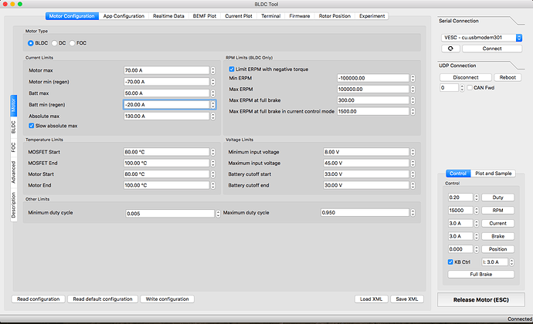Select the DC motor type option
This screenshot has height=324, width=533.
pyautogui.click(x=55, y=43)
